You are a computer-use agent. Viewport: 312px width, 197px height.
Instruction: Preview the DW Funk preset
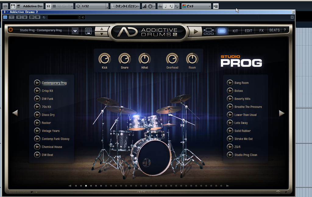coord(37,99)
